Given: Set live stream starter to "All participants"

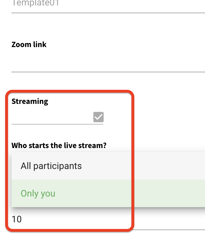Looking at the screenshot, I should [x=51, y=166].
